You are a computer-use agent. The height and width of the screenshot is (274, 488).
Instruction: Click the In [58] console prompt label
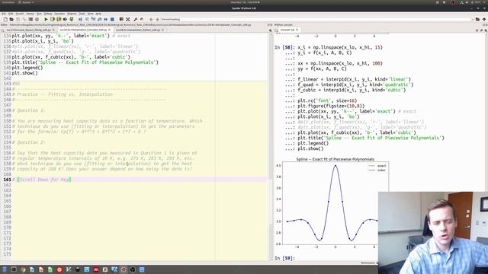point(284,47)
